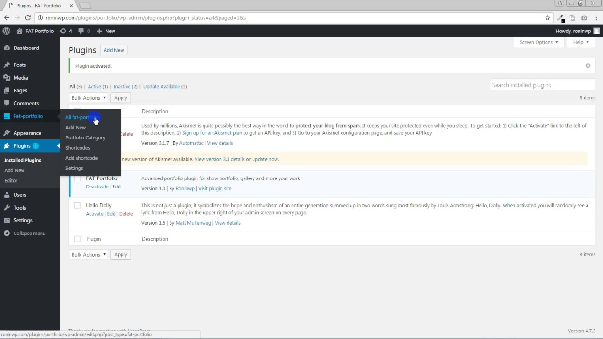Click browser back arrow
Viewport: 603px width, 339px height.
[7, 18]
